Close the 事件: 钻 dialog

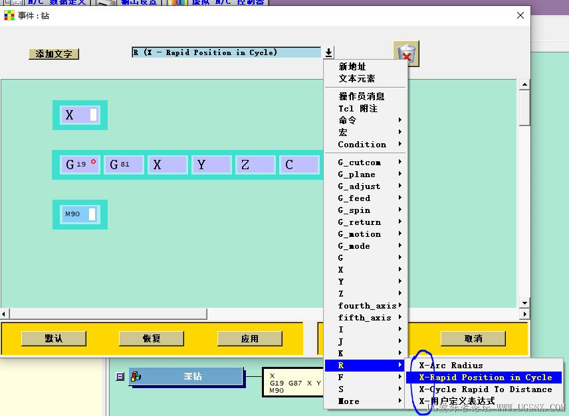520,15
